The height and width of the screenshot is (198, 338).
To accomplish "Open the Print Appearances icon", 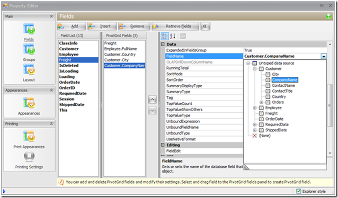I will 29,136.
